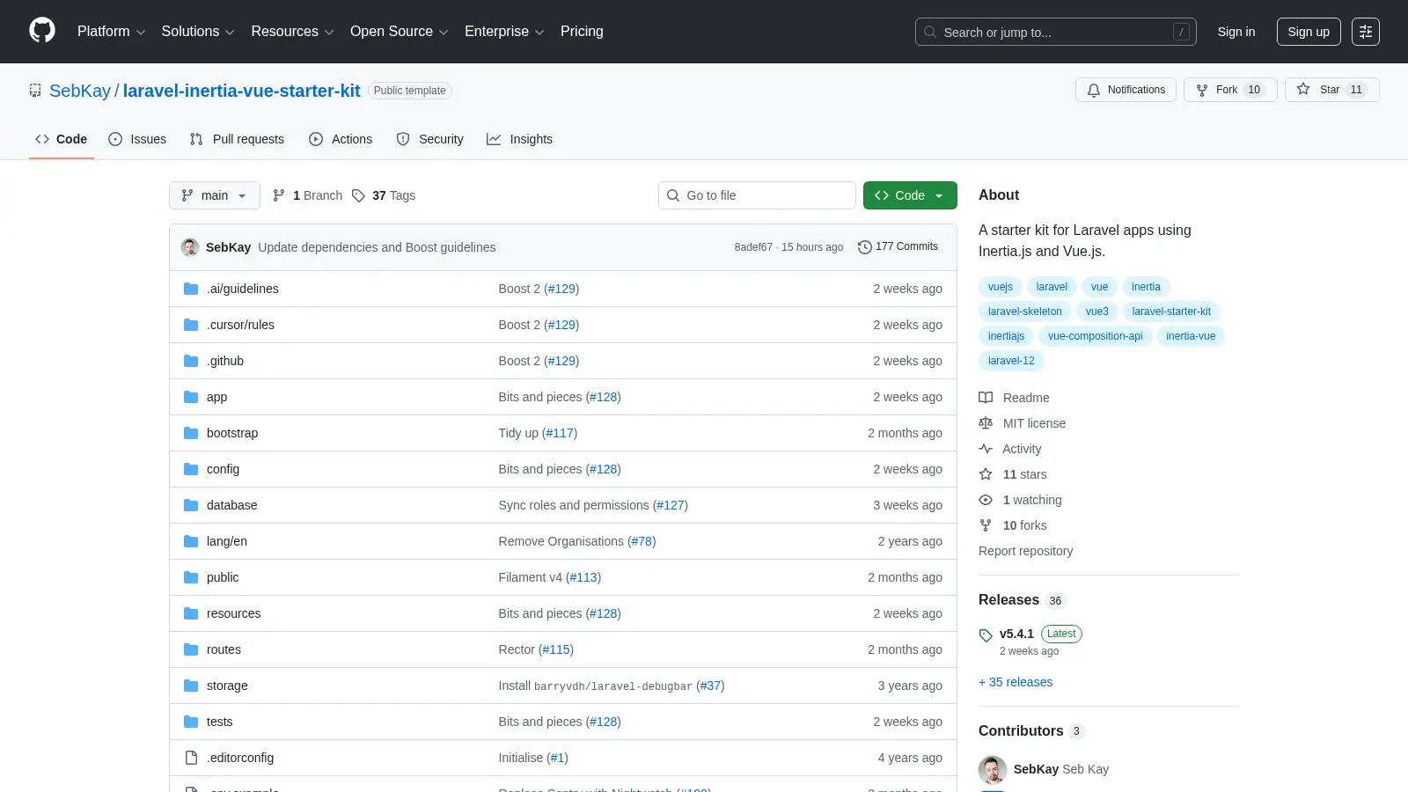Open the Releases heading link
Screen dimensions: 1408x792
point(1023,600)
